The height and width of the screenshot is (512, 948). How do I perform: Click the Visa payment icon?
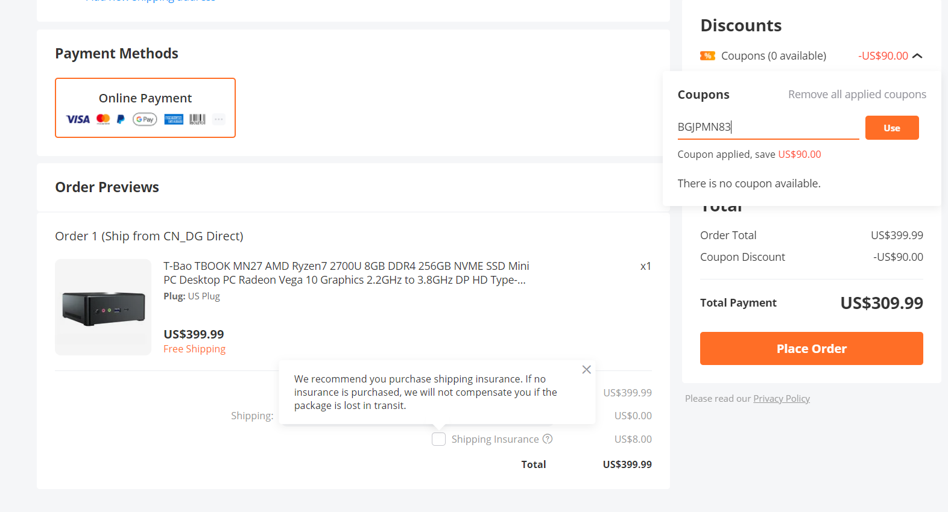[78, 119]
